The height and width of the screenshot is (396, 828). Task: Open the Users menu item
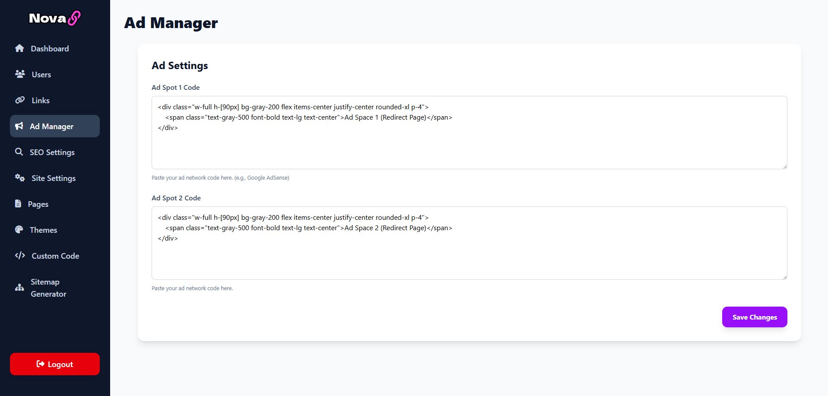pos(41,75)
